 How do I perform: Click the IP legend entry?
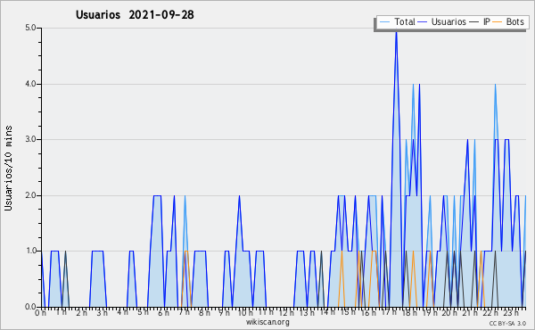click(480, 21)
